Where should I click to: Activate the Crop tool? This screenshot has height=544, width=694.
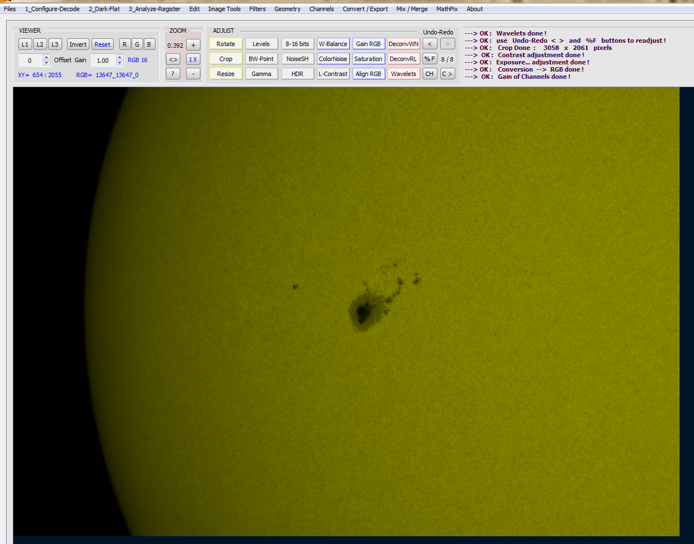(x=226, y=58)
